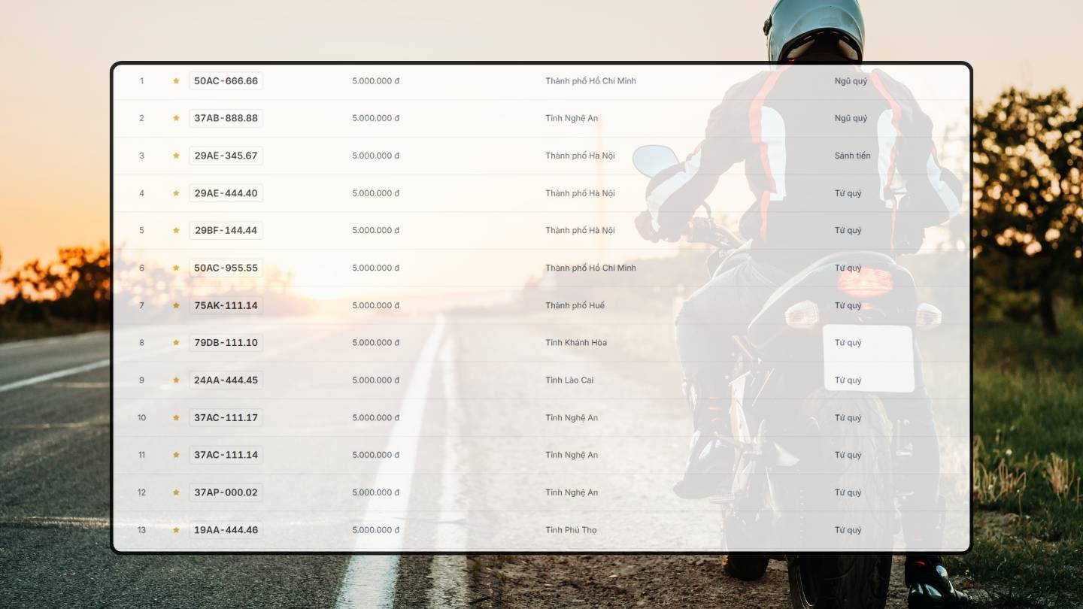
Task: Click star icon next to 29BF-144.44
Action: (x=176, y=231)
